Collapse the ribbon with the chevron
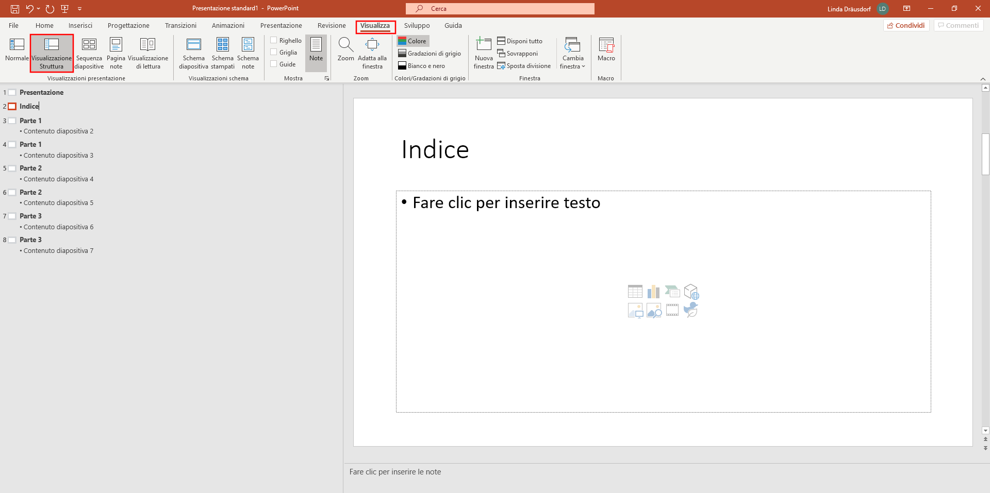 [983, 79]
